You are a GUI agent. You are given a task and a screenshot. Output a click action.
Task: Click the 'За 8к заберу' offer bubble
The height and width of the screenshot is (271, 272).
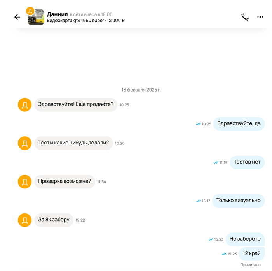pyautogui.click(x=54, y=220)
